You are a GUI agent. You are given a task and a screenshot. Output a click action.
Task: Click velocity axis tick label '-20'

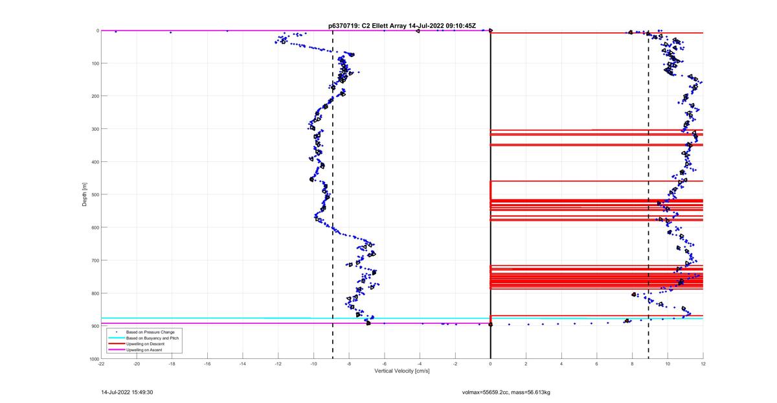coord(137,364)
